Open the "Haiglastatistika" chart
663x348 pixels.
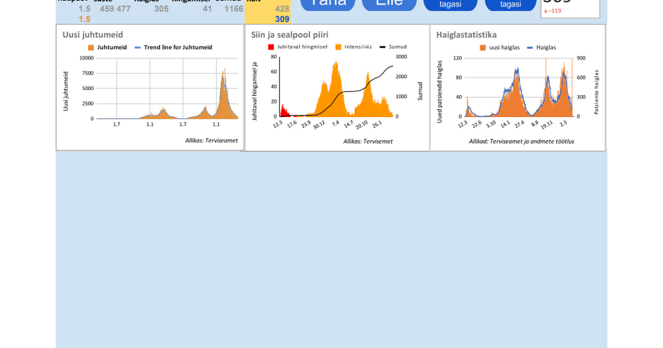click(x=518, y=87)
